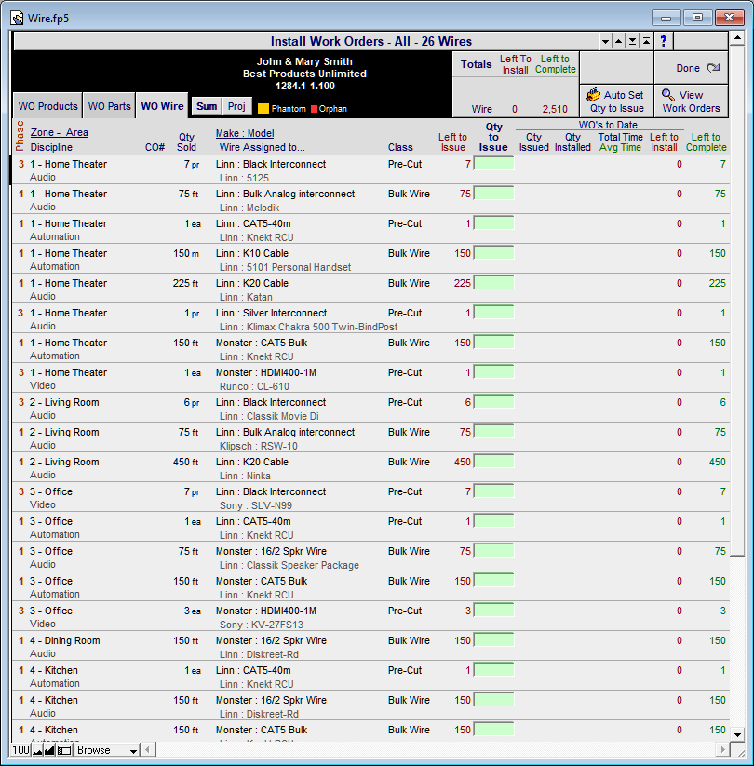Click Qty to Issue field for Runco CL-610 row

click(493, 371)
